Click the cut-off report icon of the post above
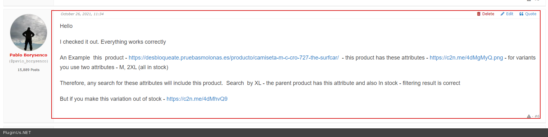This screenshot has height=137, width=548. point(529,1)
